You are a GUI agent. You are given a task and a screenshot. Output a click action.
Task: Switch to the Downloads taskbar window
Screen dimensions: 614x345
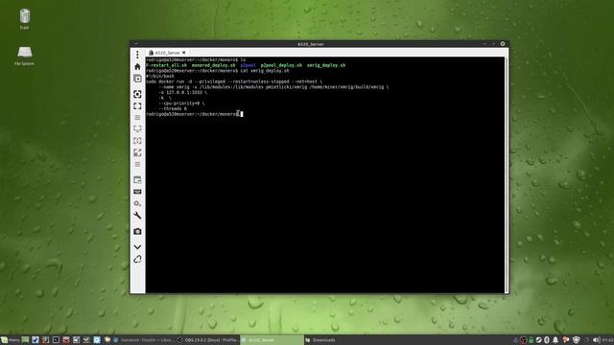point(320,340)
